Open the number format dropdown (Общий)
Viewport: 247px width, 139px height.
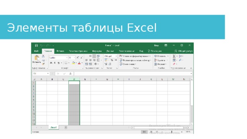tap(116, 56)
